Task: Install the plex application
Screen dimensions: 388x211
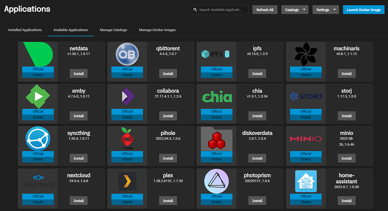Action: click(168, 201)
